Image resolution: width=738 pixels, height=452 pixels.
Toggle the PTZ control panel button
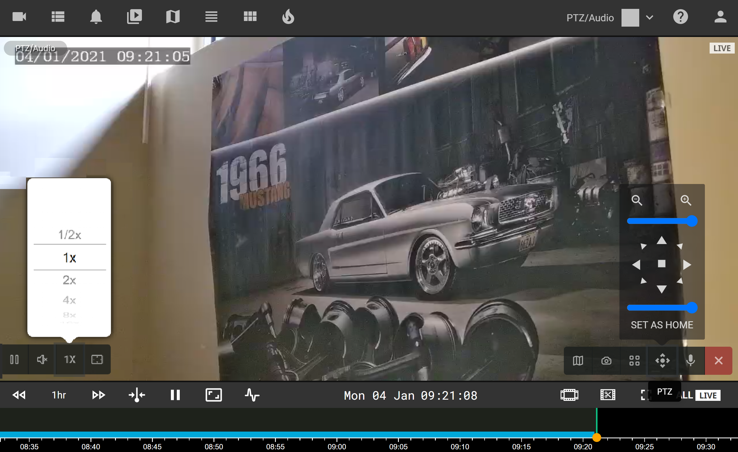click(x=662, y=361)
